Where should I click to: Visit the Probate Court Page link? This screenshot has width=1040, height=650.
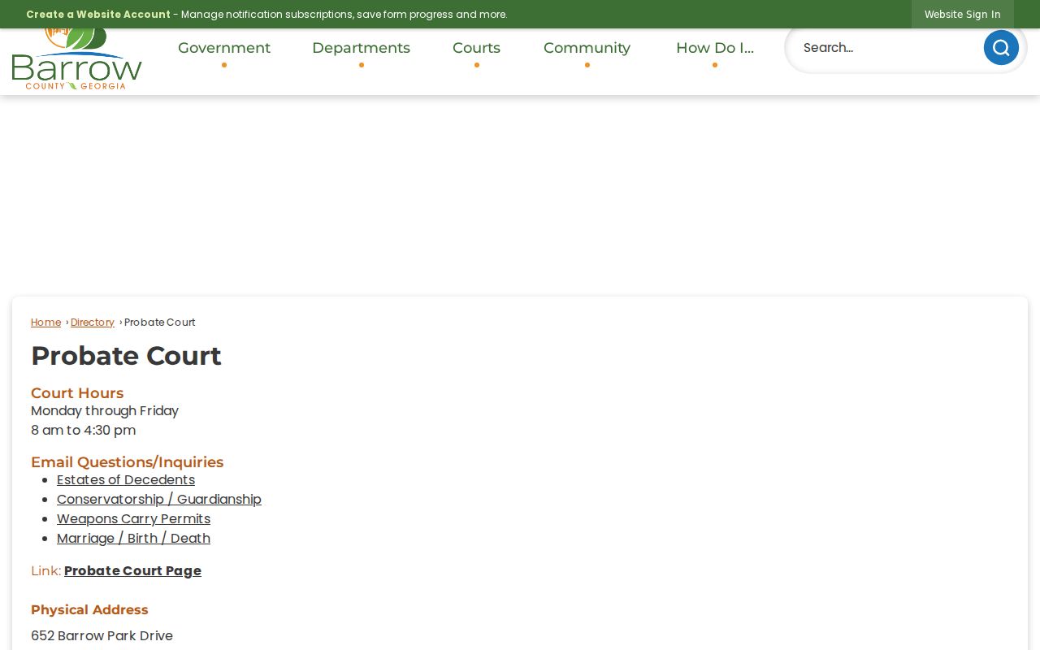coord(132,571)
